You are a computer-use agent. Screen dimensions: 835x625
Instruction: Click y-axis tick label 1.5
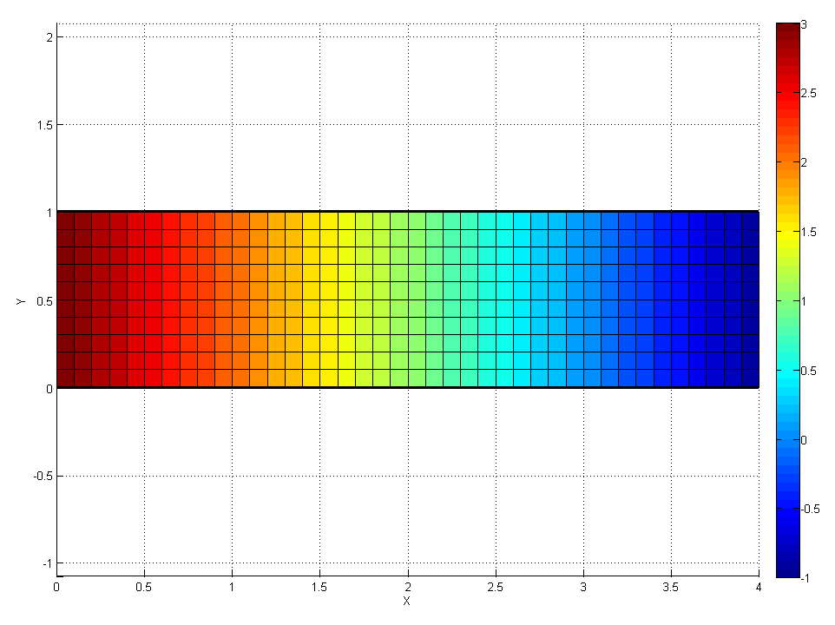(43, 125)
